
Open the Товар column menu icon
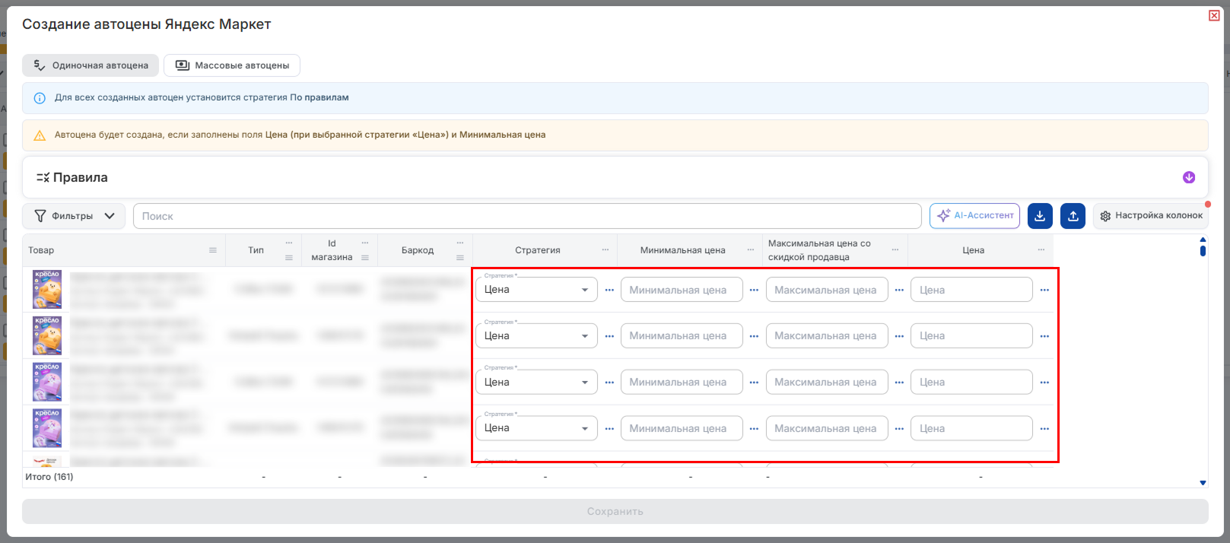pos(213,250)
